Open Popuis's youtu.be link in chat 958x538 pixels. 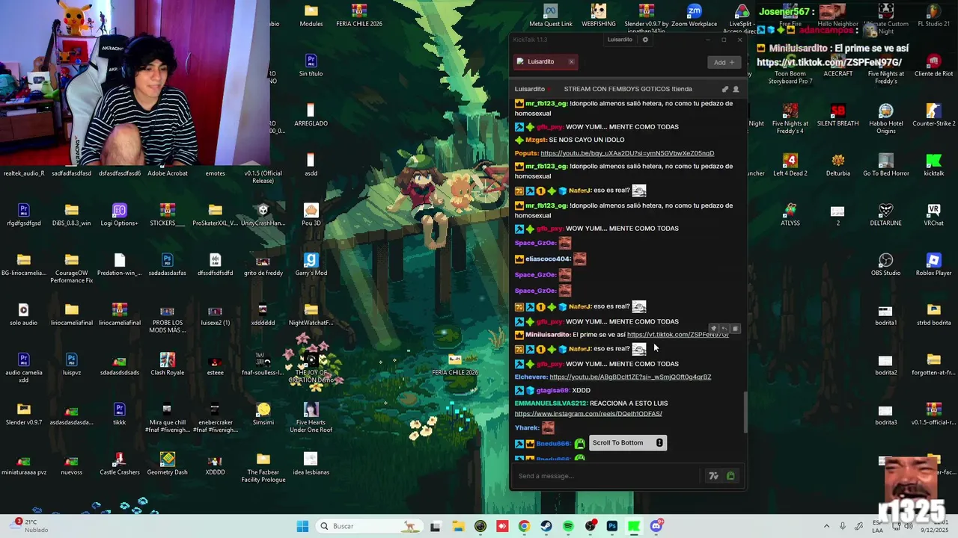tap(627, 153)
